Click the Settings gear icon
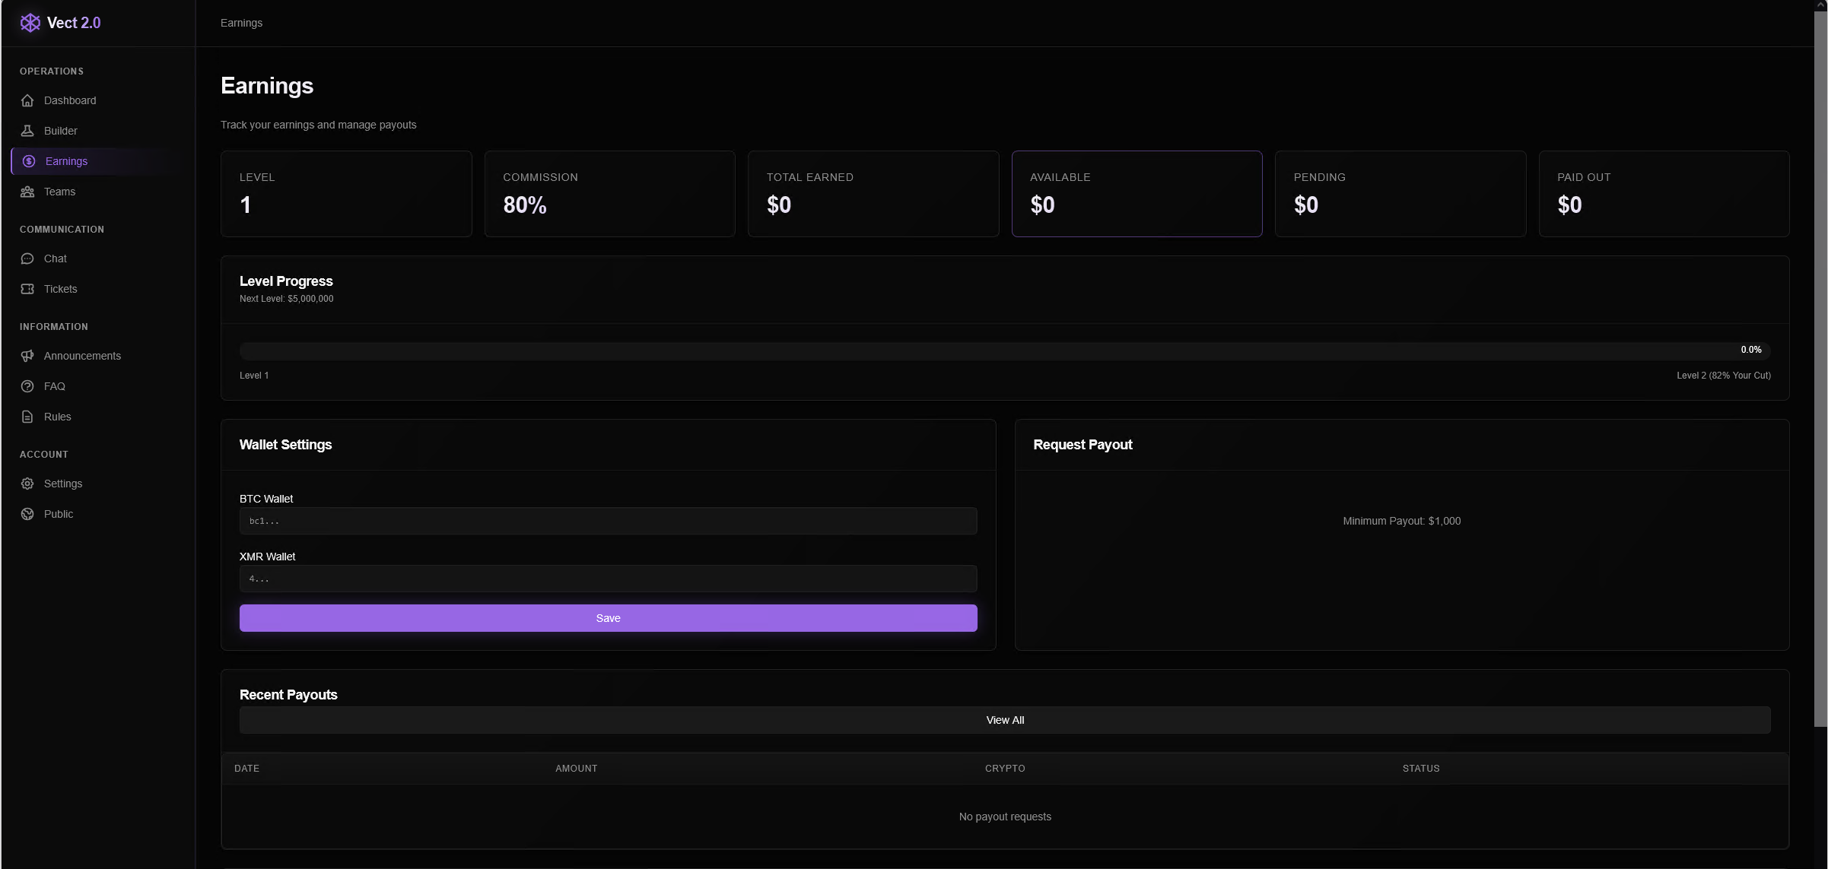Viewport: 1828px width, 869px height. tap(27, 484)
